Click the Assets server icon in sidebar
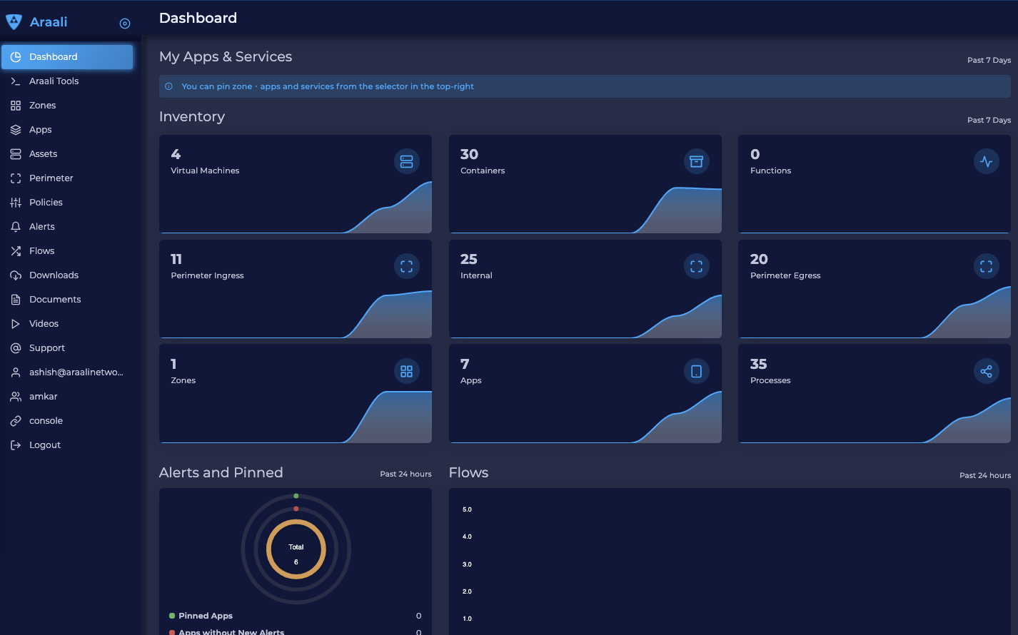1018x635 pixels. coord(16,154)
